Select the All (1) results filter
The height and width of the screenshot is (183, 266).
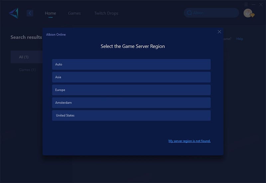pos(27,57)
